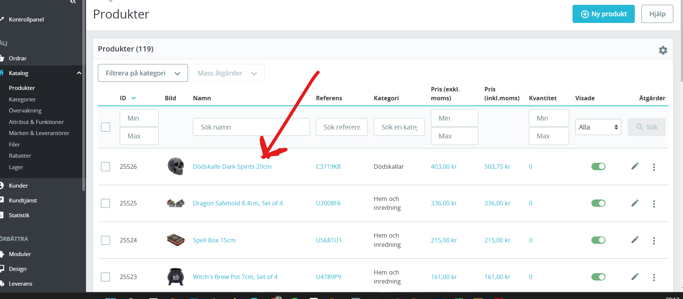The height and width of the screenshot is (299, 683).
Task: Click the Sök namn input field
Action: pyautogui.click(x=251, y=127)
